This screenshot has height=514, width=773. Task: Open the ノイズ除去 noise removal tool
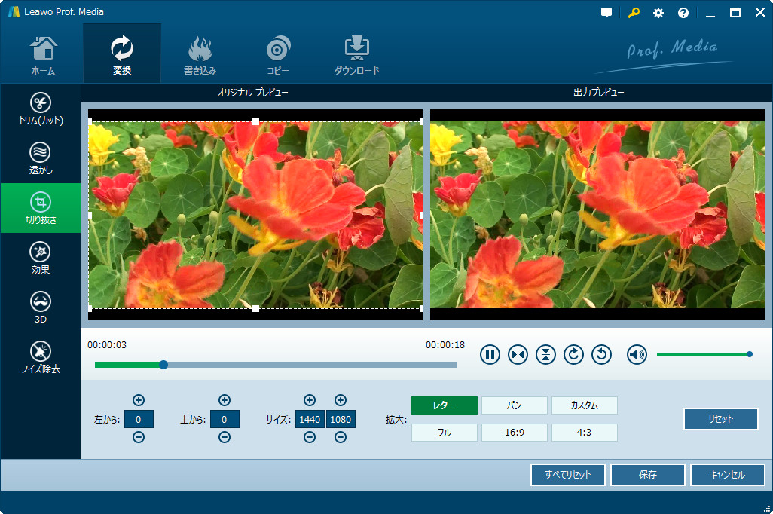(x=41, y=357)
